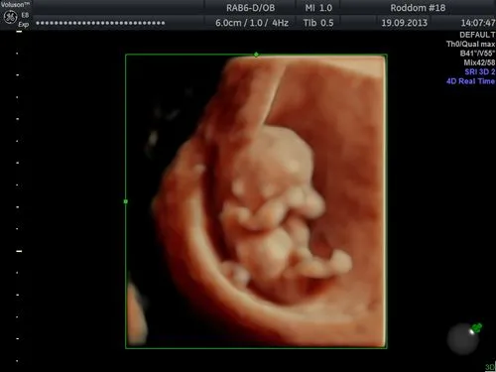The width and height of the screenshot is (496, 372).
Task: Click the SRI 3D 2 label
Action: tap(480, 71)
